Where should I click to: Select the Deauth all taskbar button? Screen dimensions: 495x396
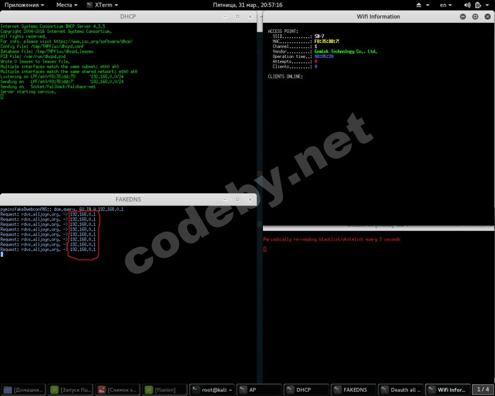coord(401,390)
